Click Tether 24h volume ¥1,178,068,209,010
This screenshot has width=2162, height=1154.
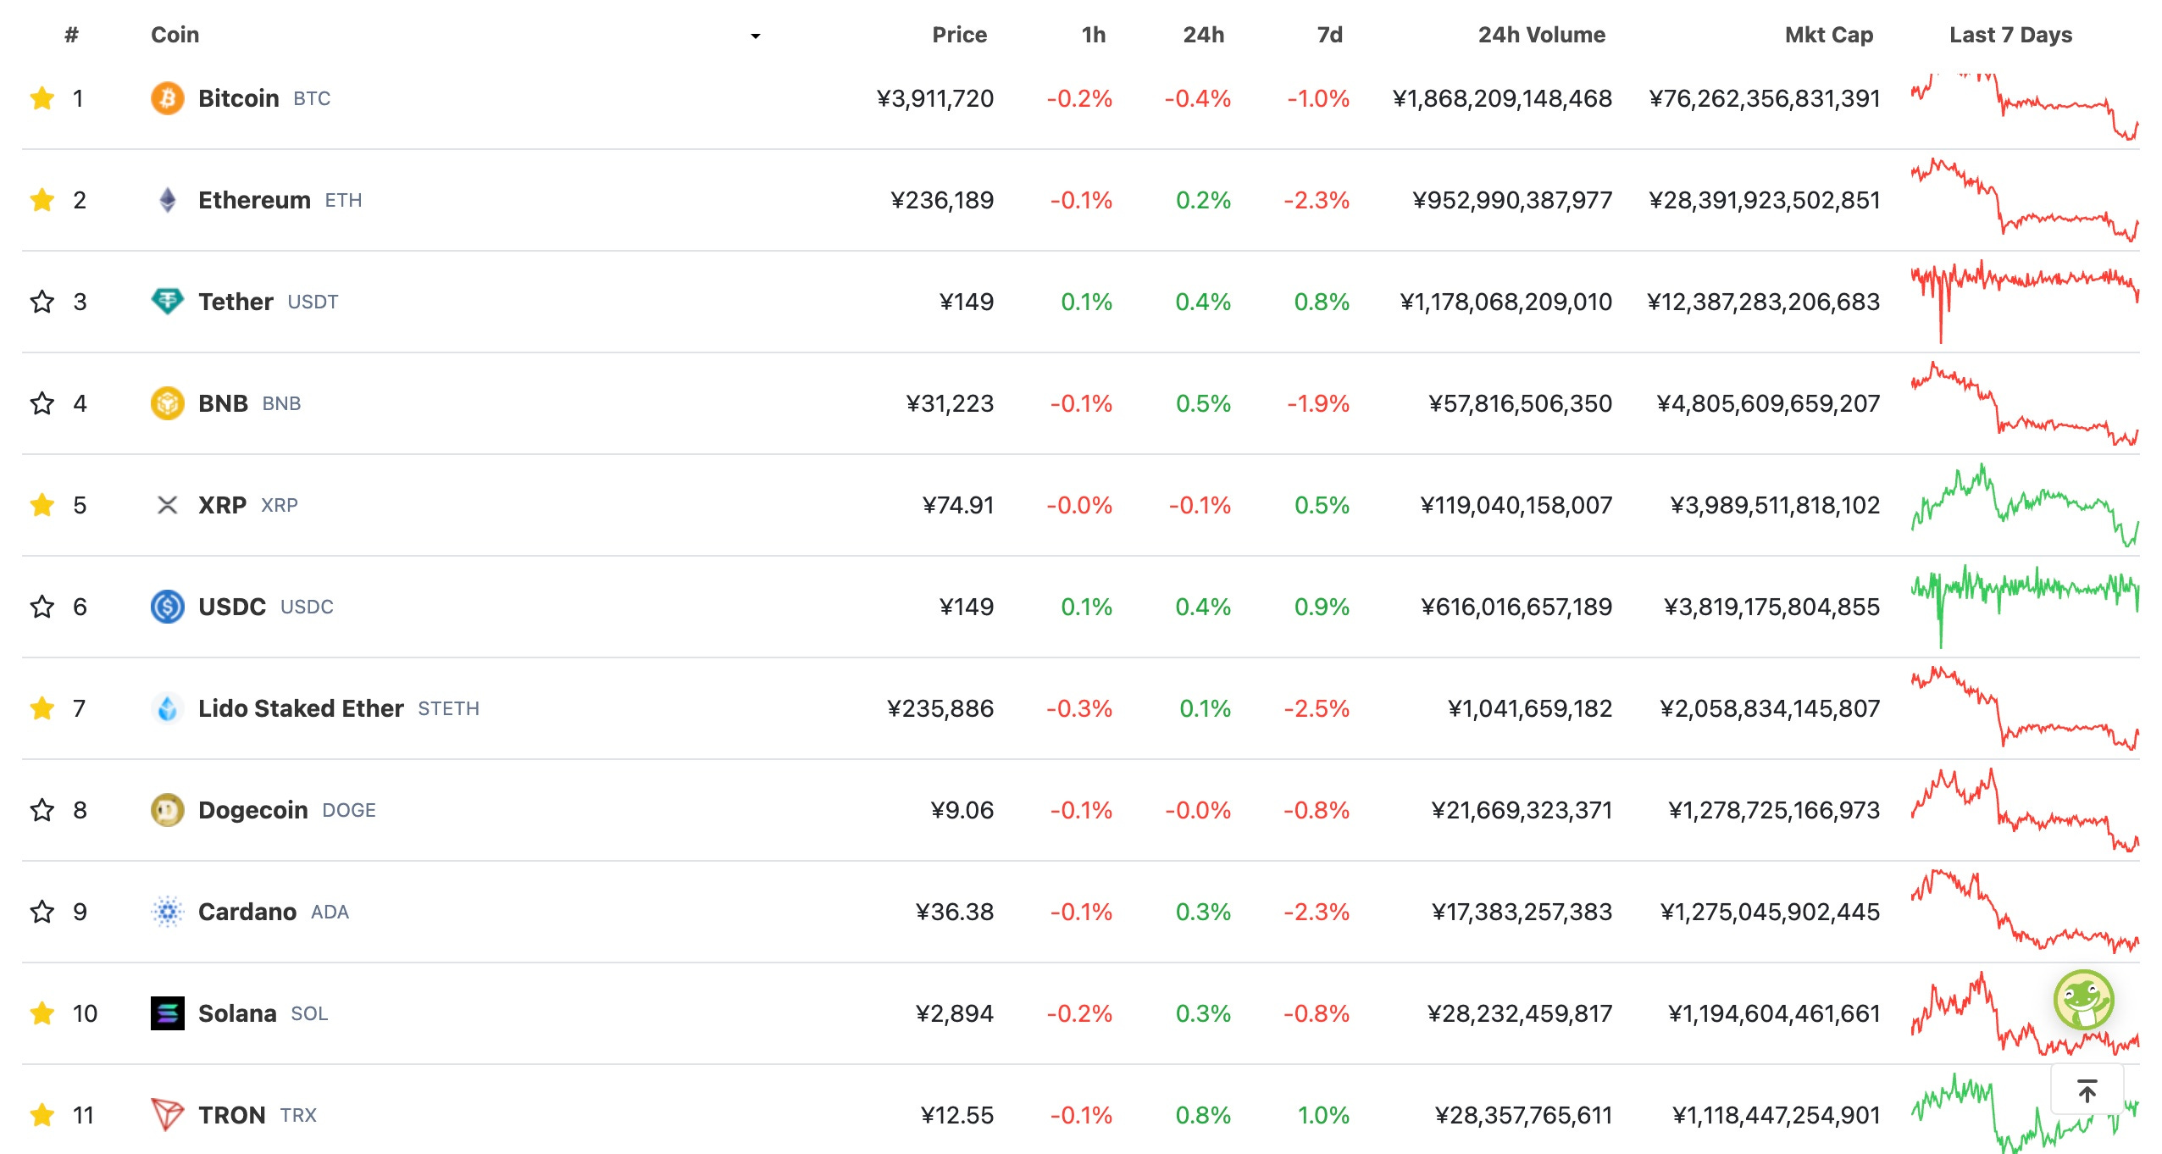pyautogui.click(x=1506, y=302)
